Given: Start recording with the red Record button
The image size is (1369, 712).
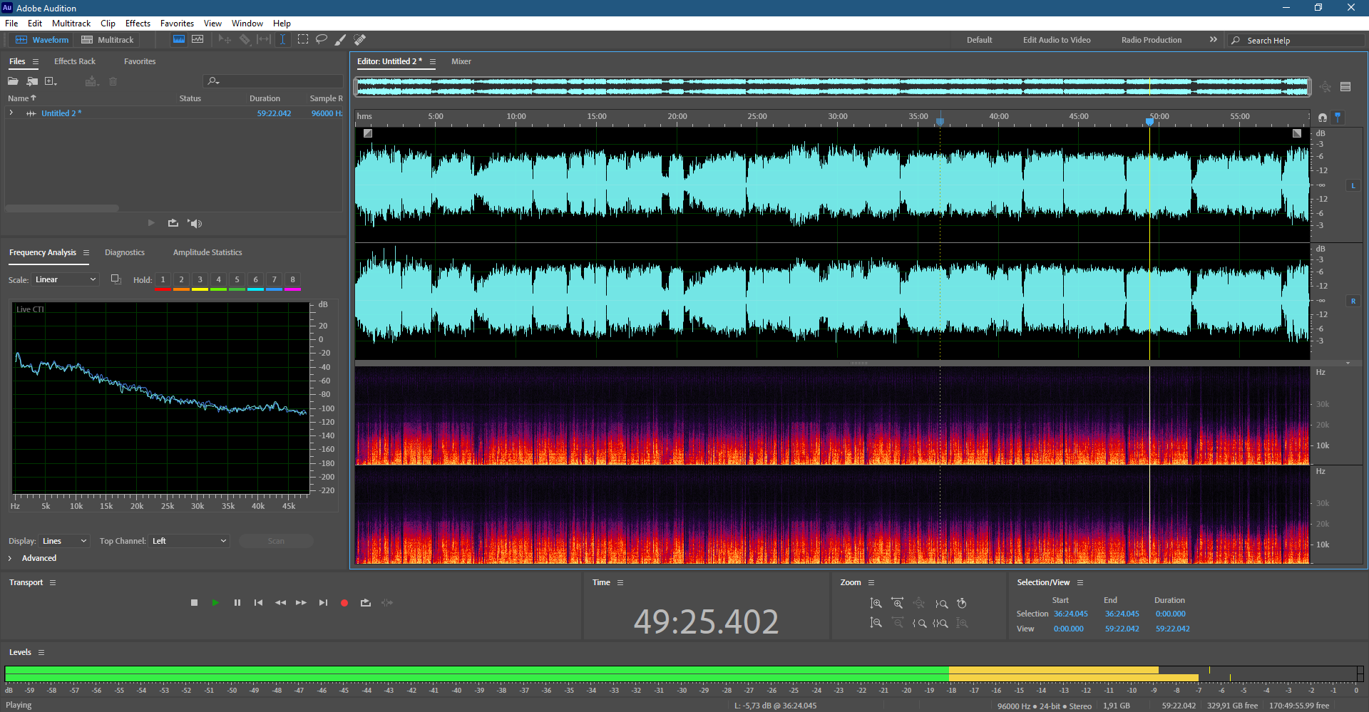Looking at the screenshot, I should point(344,603).
